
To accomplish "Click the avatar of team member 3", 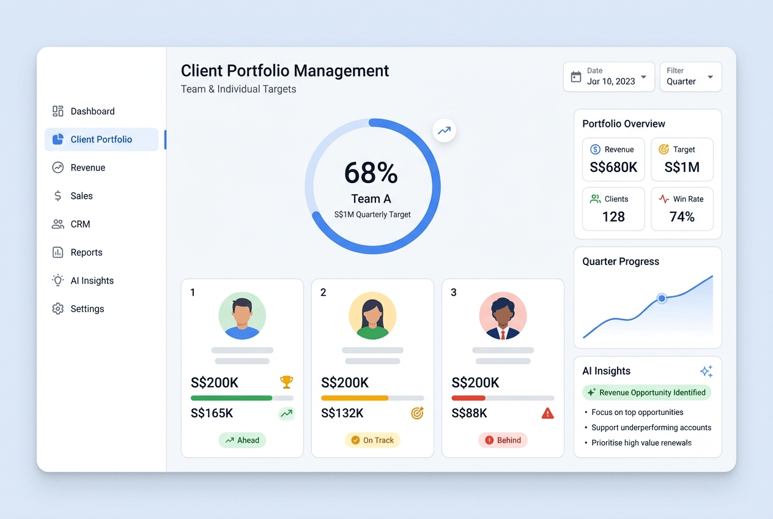I will [x=503, y=316].
